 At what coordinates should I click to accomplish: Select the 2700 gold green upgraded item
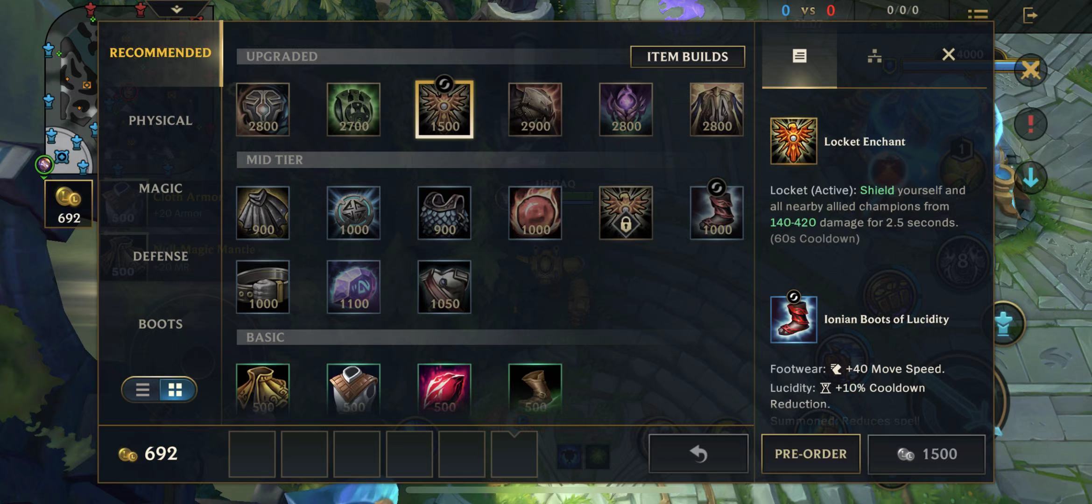(353, 110)
